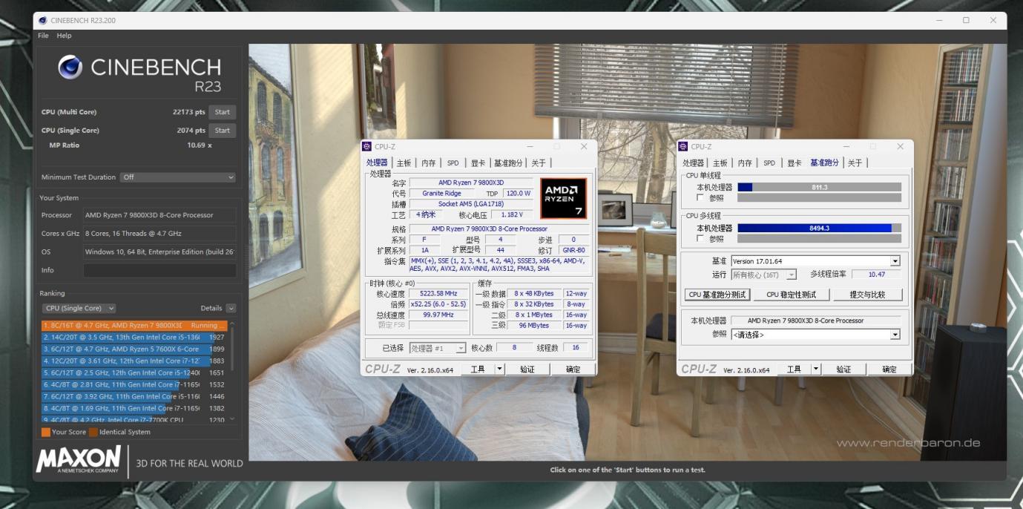Switch to 主板 tab in the right CPU-Z window

(x=720, y=163)
